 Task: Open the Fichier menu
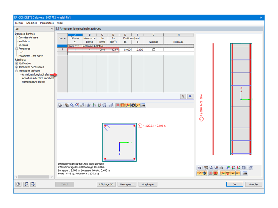click(19, 23)
